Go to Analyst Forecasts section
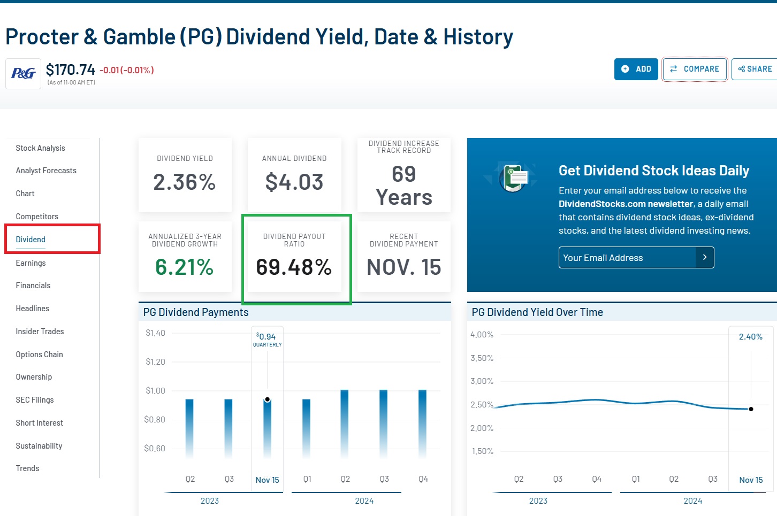Image resolution: width=777 pixels, height=516 pixels. [x=46, y=171]
